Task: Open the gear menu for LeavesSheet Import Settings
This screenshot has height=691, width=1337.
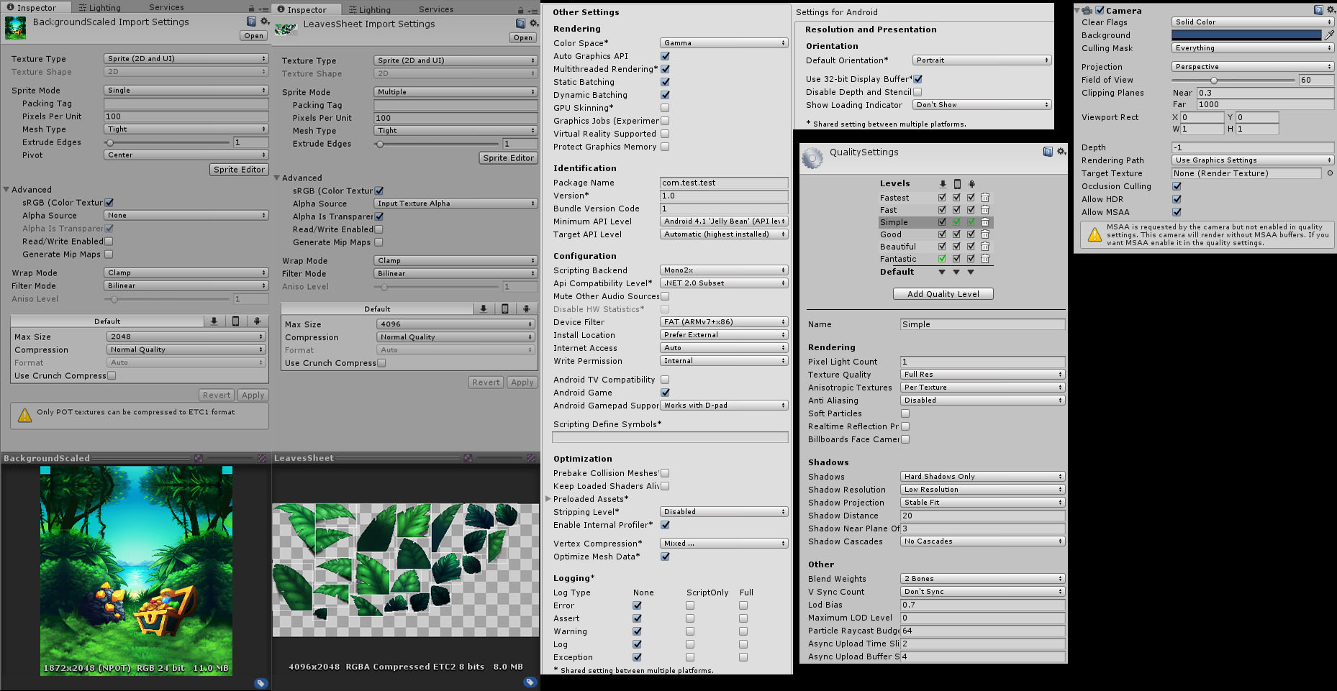Action: [x=535, y=24]
